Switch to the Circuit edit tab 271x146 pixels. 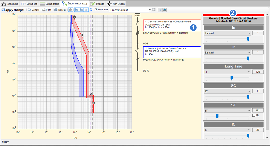click(x=29, y=4)
